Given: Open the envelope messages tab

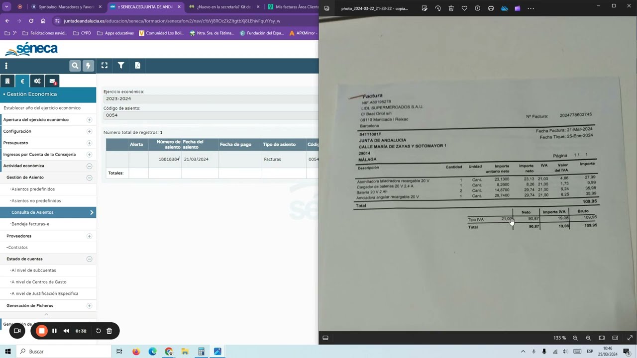Looking at the screenshot, I should [x=52, y=81].
